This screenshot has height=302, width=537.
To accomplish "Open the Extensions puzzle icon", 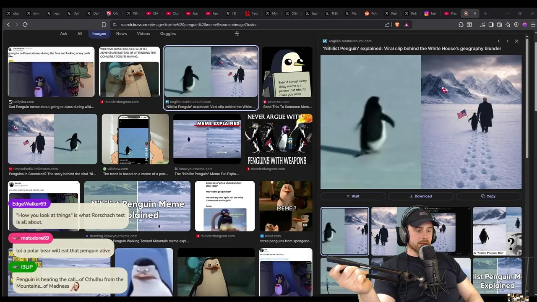I will point(461,25).
